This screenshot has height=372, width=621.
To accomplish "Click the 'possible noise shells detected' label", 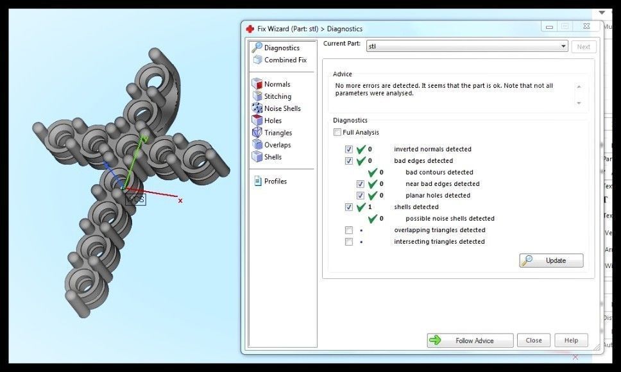I will click(x=450, y=219).
